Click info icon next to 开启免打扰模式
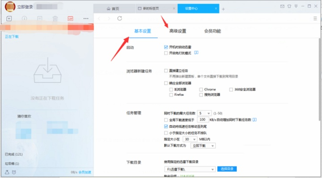322x178 pixels. (x=196, y=53)
